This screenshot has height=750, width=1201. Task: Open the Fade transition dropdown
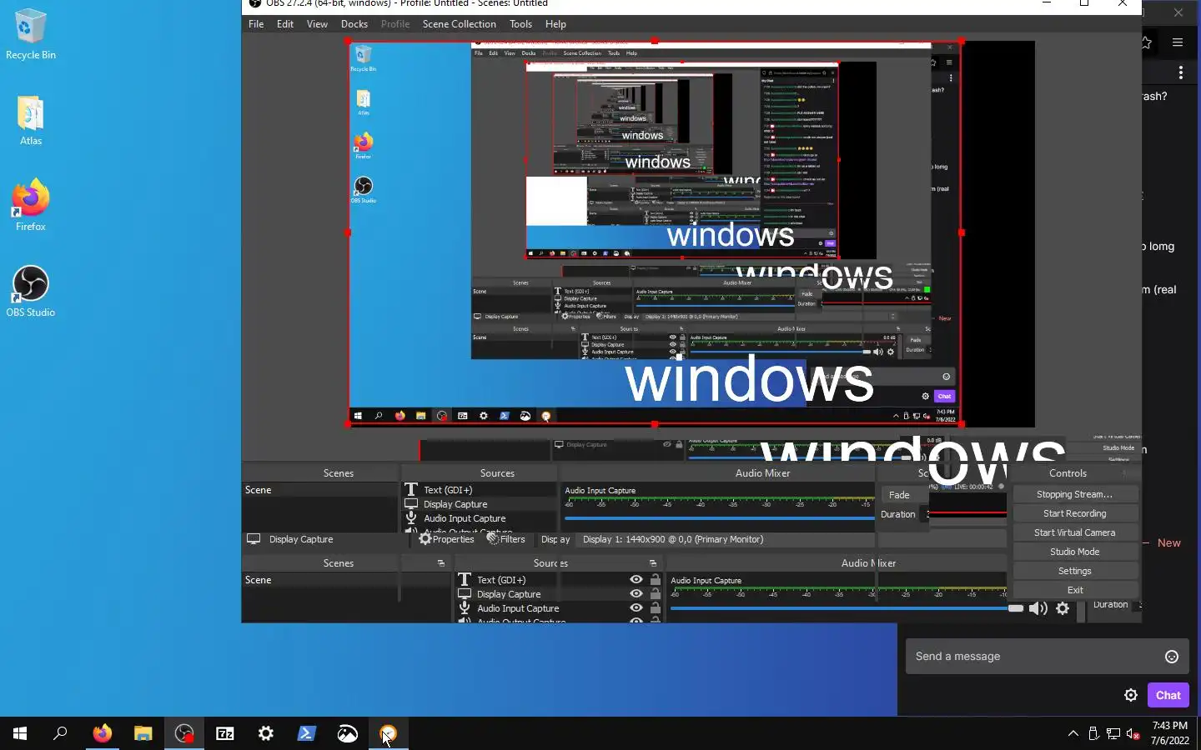903,495
